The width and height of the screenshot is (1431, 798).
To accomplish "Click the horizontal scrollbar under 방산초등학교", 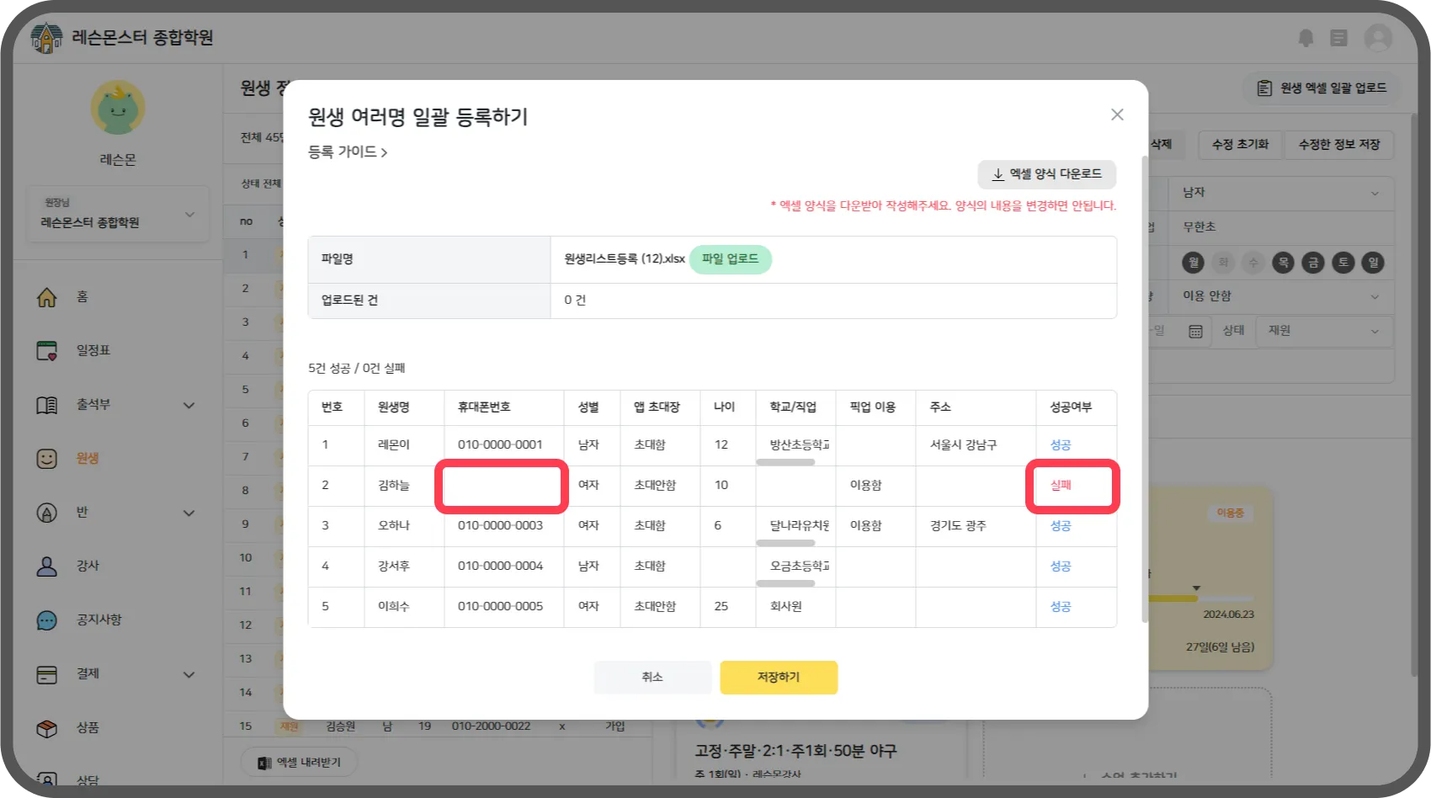I will (785, 462).
